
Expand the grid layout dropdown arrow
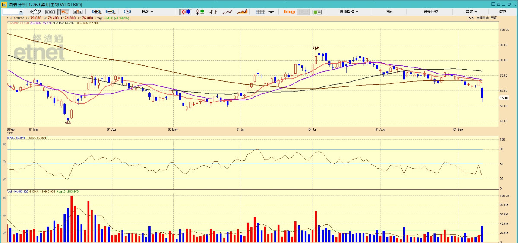click(271, 12)
